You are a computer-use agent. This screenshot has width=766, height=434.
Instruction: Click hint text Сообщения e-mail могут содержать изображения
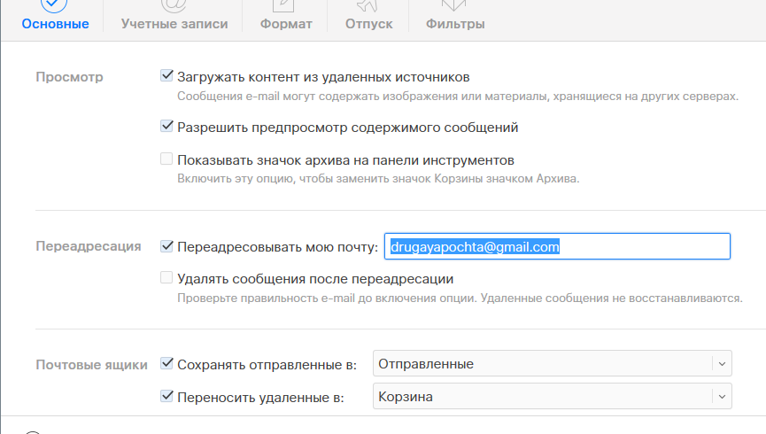458,97
